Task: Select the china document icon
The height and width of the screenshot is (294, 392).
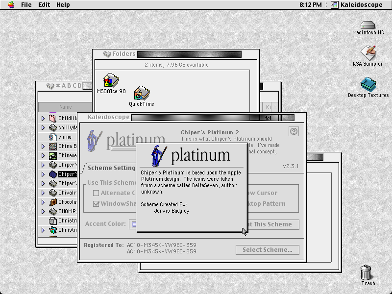Action: pyautogui.click(x=53, y=137)
